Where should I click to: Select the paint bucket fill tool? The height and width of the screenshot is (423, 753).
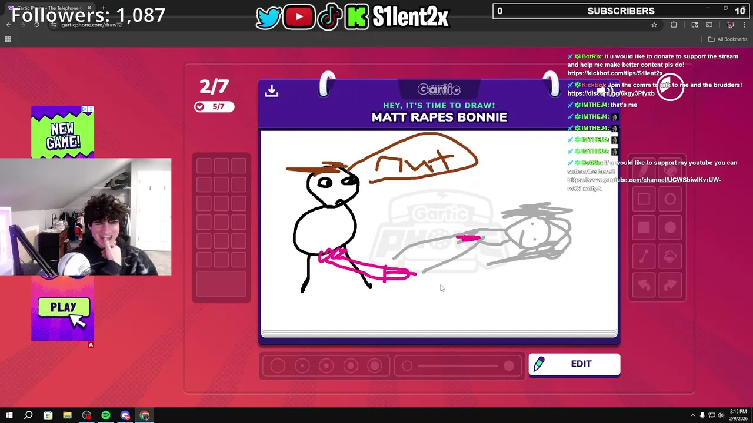coord(670,257)
